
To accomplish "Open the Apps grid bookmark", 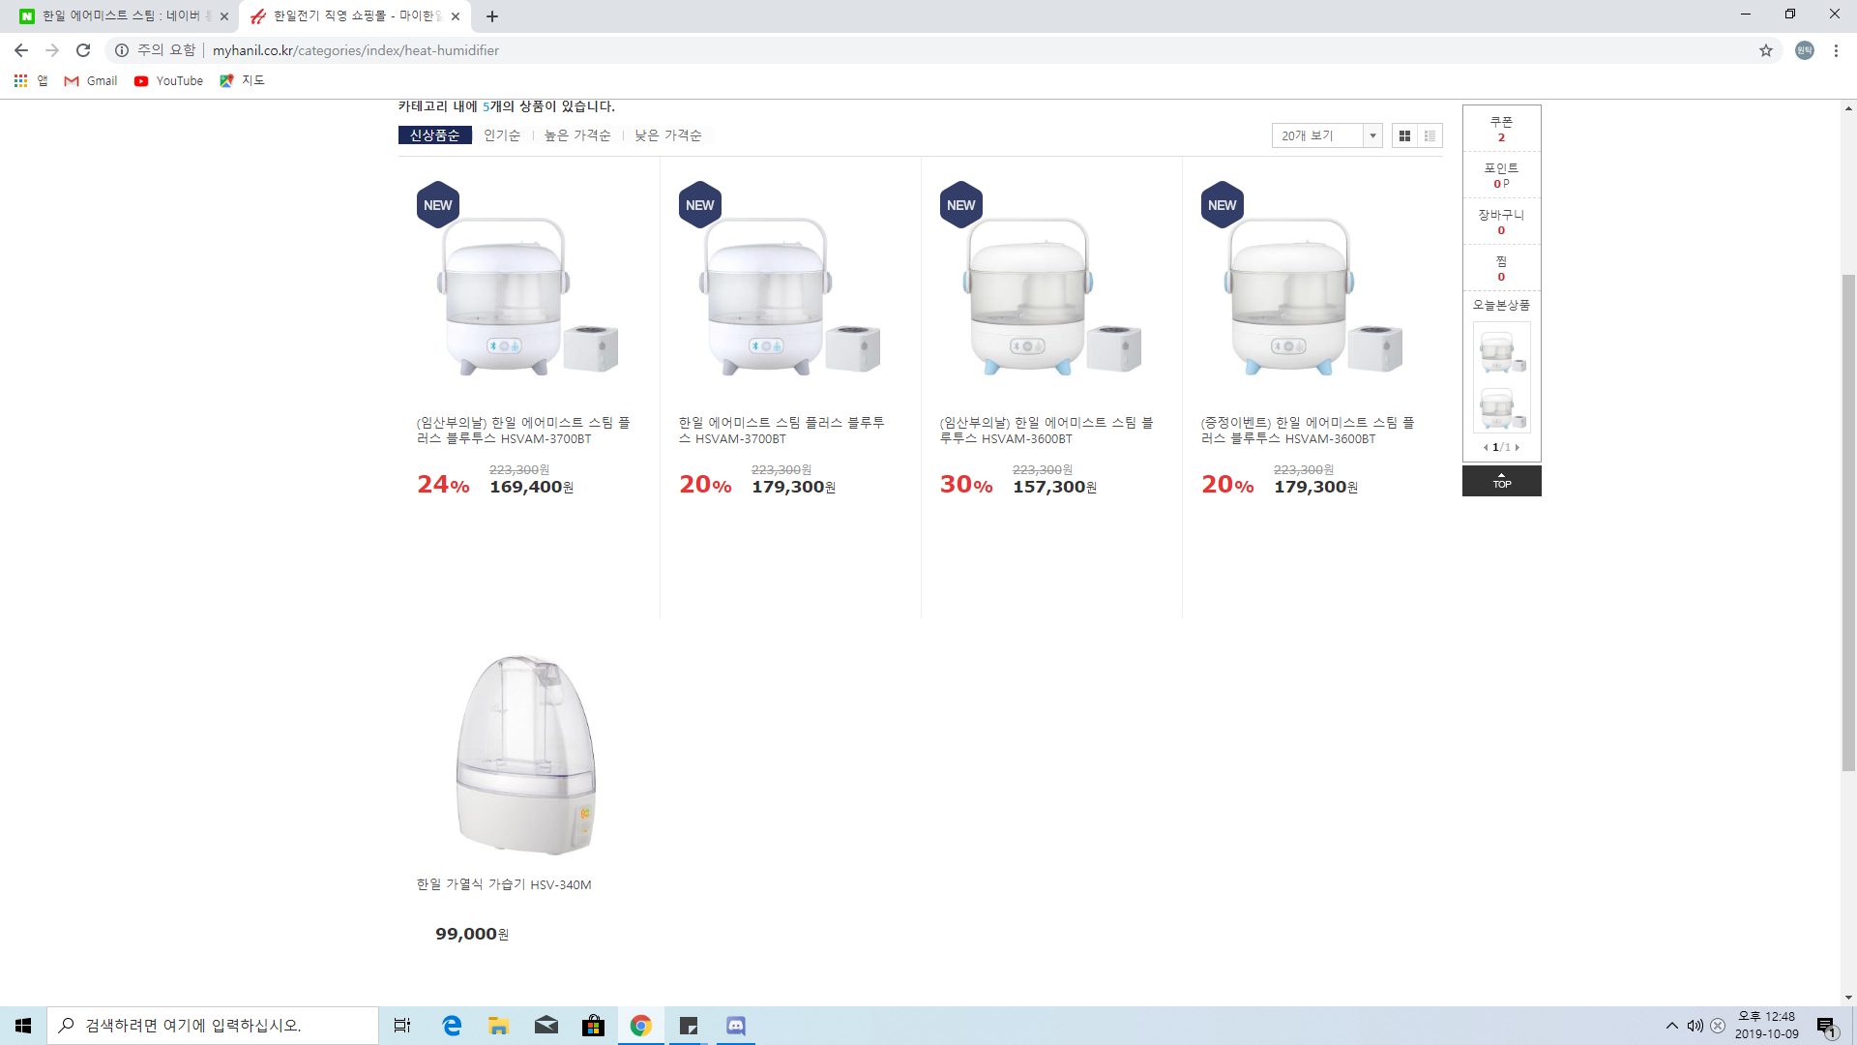I will point(30,81).
